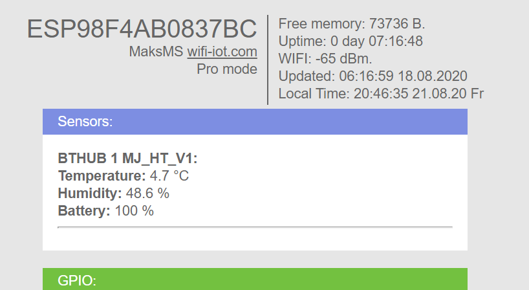
Task: Click the Temperature label
Action: pyautogui.click(x=102, y=175)
